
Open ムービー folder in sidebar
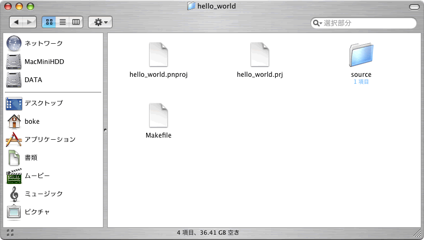coord(28,175)
